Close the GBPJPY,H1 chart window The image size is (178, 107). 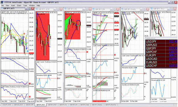[90, 9]
